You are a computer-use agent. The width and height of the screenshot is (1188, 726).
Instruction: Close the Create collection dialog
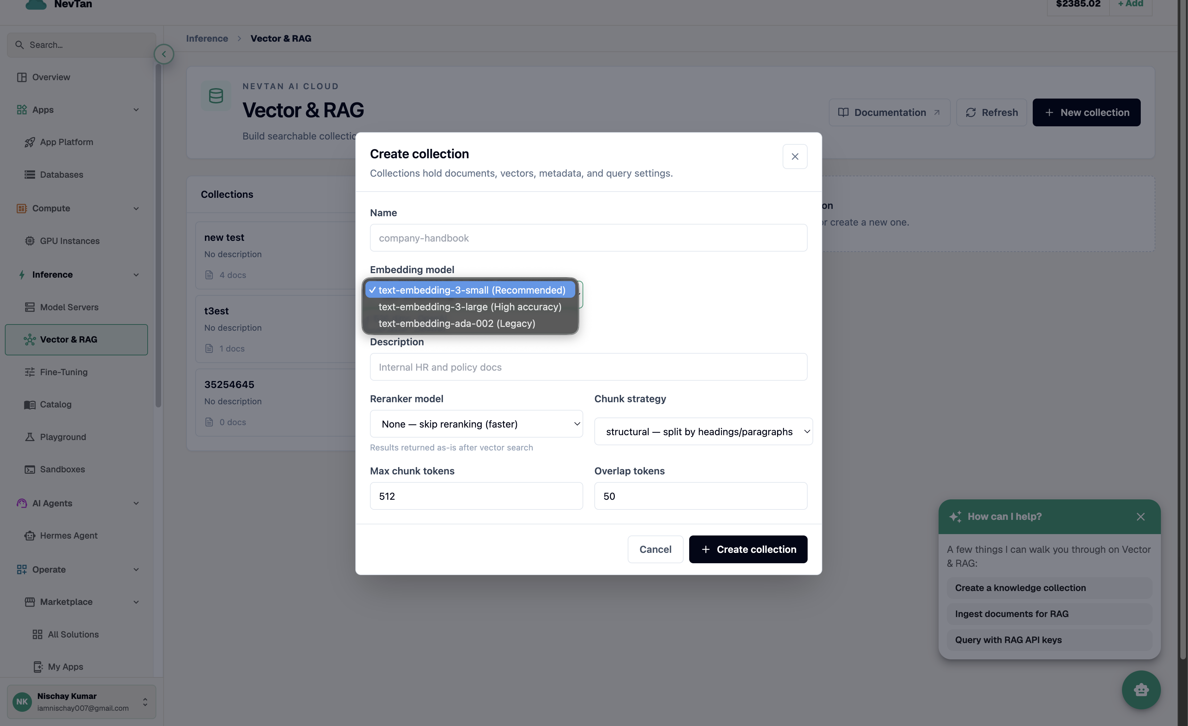[x=794, y=157]
